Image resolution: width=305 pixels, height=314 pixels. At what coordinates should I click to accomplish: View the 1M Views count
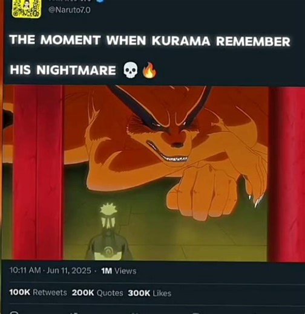point(119,271)
